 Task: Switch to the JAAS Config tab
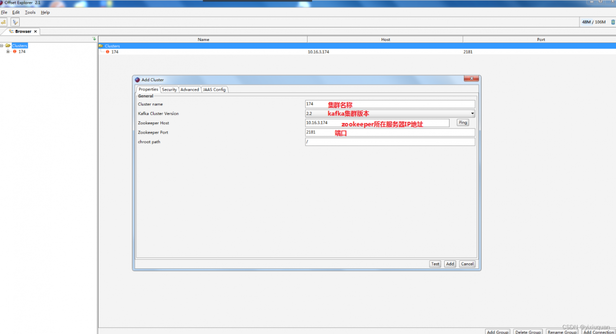[x=214, y=90]
